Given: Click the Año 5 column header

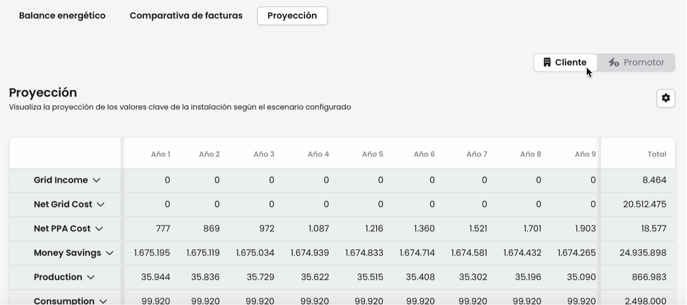Looking at the screenshot, I should (372, 154).
